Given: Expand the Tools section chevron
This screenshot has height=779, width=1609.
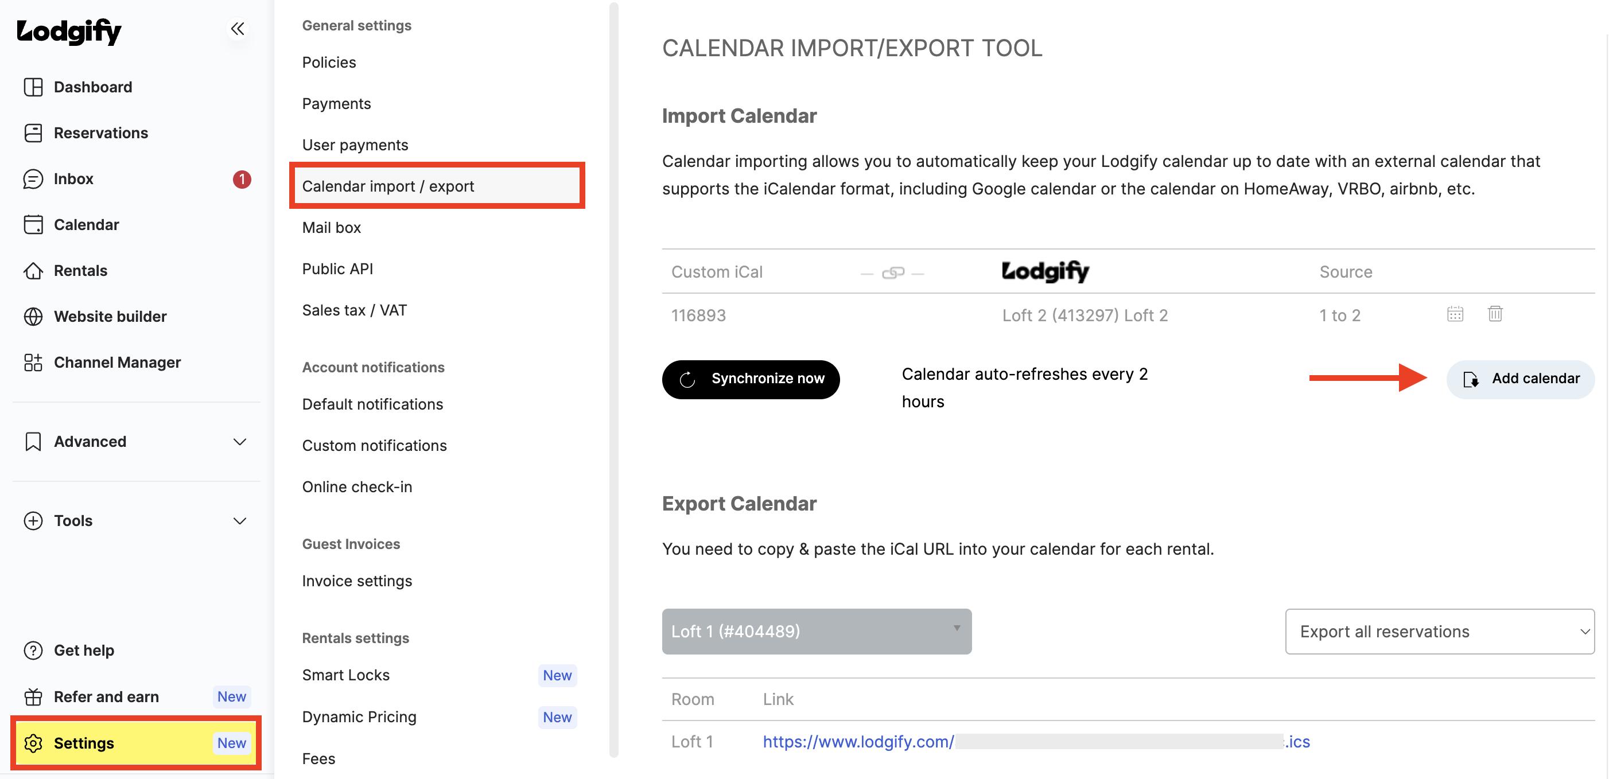Looking at the screenshot, I should [x=240, y=521].
